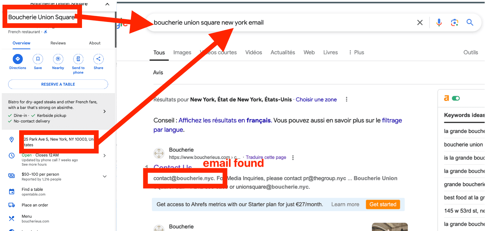Collapse the place panel with top chevron
The width and height of the screenshot is (487, 231).
click(107, 4)
